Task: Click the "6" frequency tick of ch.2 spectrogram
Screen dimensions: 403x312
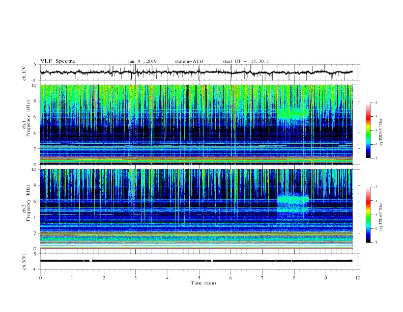Action: [x=36, y=201]
